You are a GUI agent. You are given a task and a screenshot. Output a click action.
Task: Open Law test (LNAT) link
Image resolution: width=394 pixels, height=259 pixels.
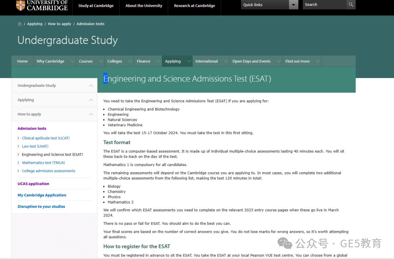pos(35,146)
